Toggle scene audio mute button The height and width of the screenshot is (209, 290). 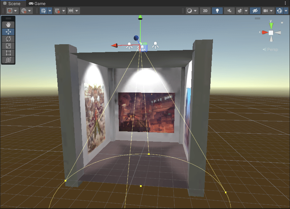[x=229, y=11]
